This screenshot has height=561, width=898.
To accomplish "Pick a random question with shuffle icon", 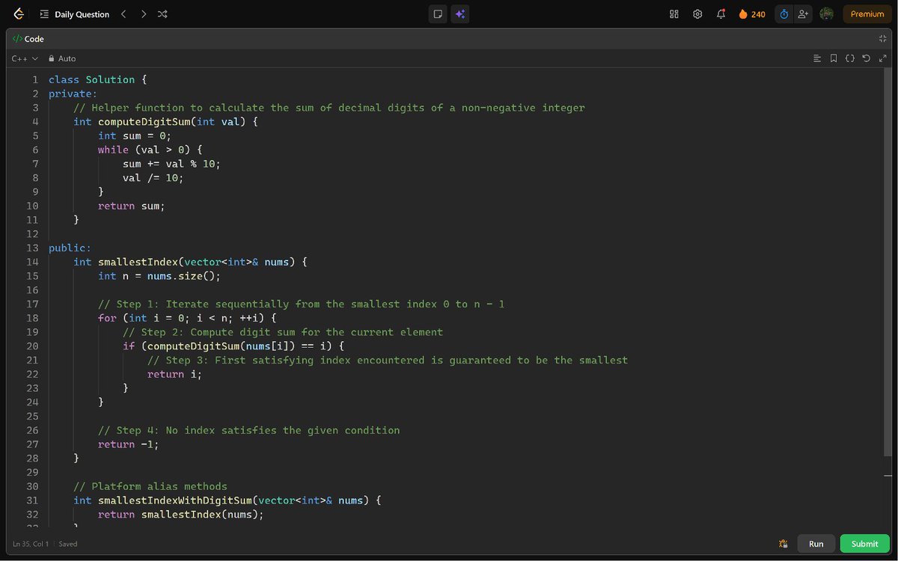I will [162, 14].
